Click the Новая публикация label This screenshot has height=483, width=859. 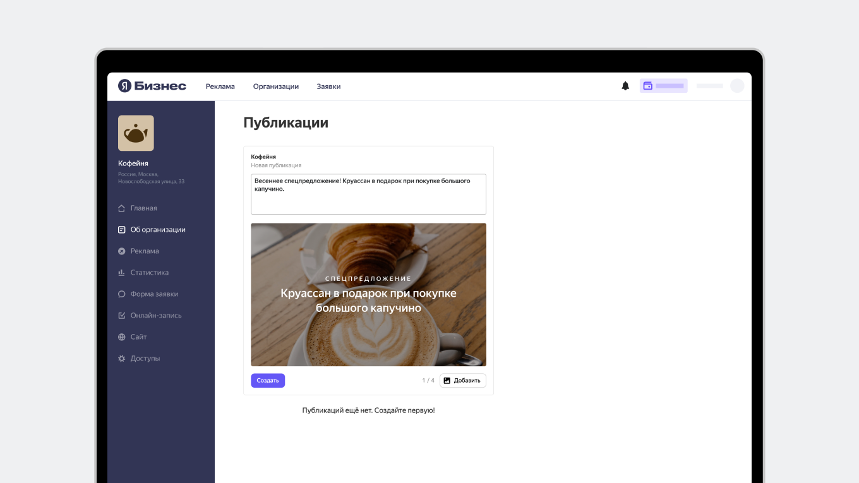pyautogui.click(x=276, y=165)
